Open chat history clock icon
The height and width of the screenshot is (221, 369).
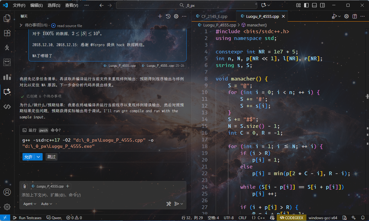coord(168,16)
